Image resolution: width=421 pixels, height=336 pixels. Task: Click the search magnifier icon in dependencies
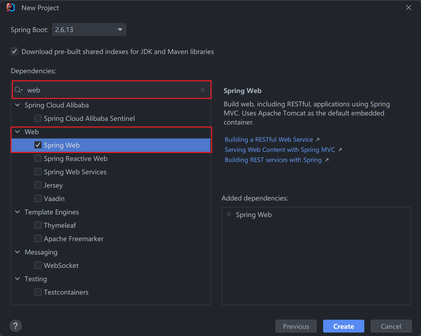click(x=18, y=90)
